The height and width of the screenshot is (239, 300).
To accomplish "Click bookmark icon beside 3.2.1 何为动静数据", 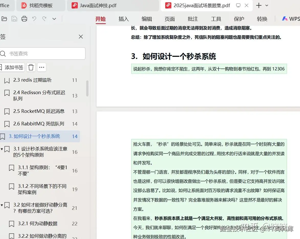I will [x=12, y=224].
